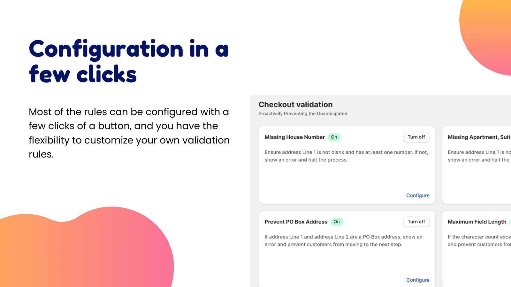Select the Missing House Number card title
This screenshot has height=287, width=511.
pos(294,137)
